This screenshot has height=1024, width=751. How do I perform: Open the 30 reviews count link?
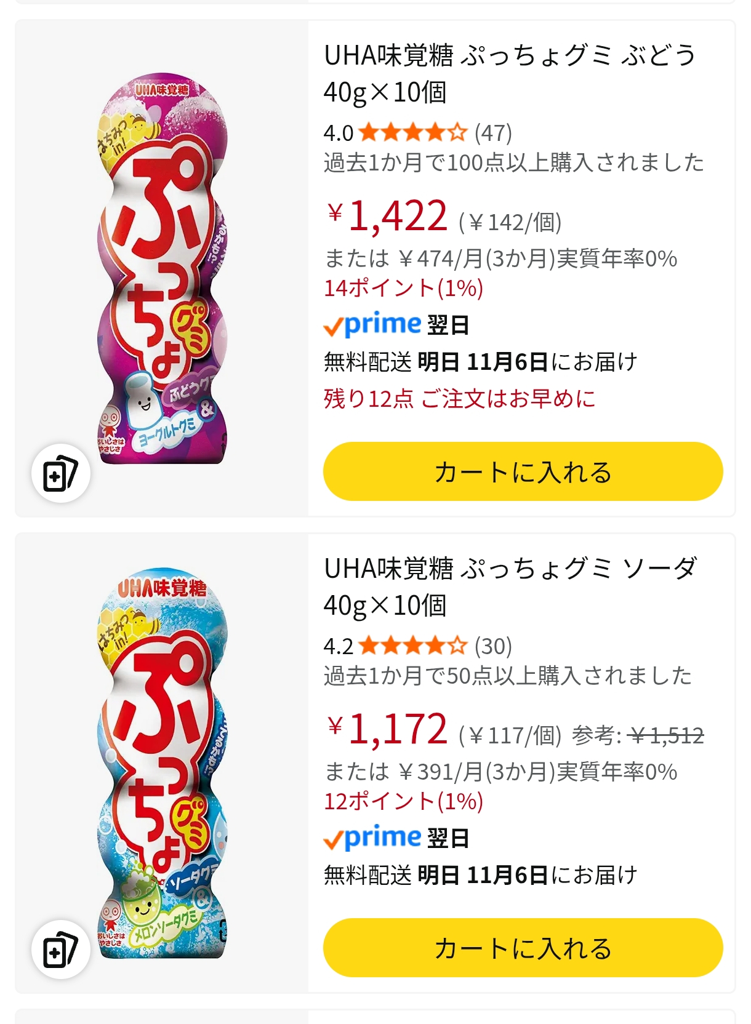(x=493, y=646)
